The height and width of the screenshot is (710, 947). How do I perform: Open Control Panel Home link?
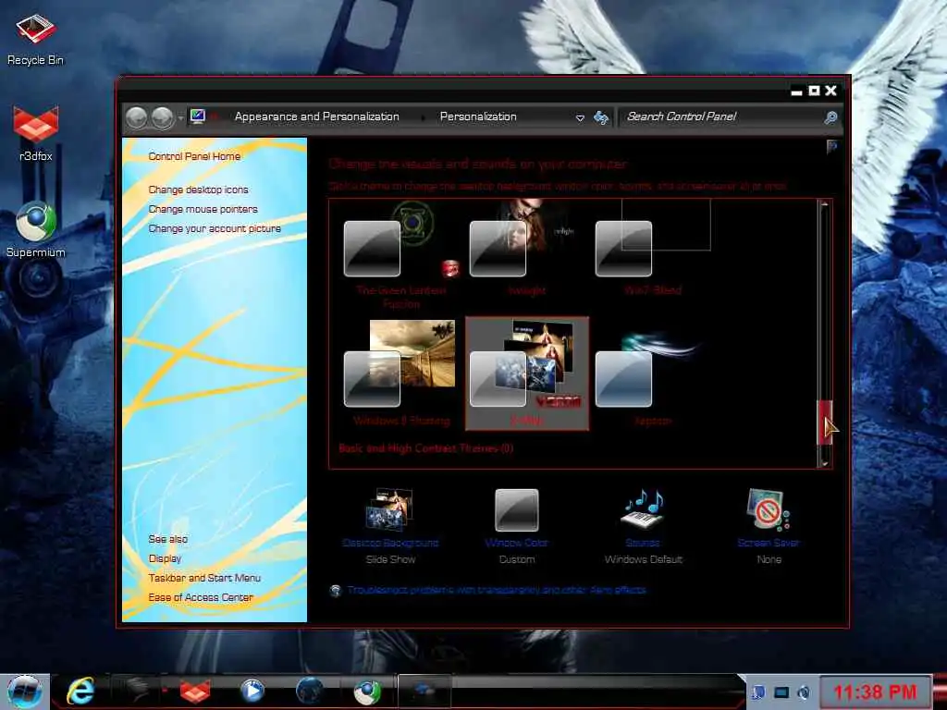tap(194, 156)
